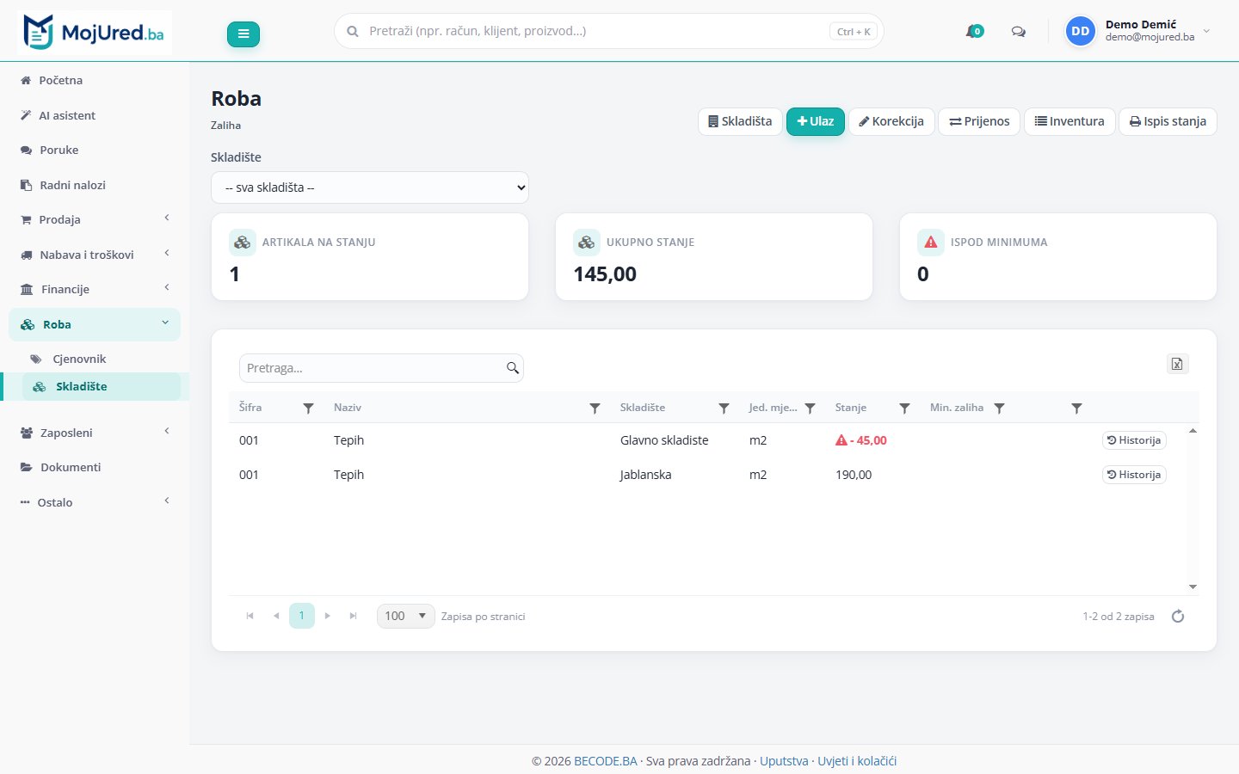Go to the next page of records

click(328, 616)
